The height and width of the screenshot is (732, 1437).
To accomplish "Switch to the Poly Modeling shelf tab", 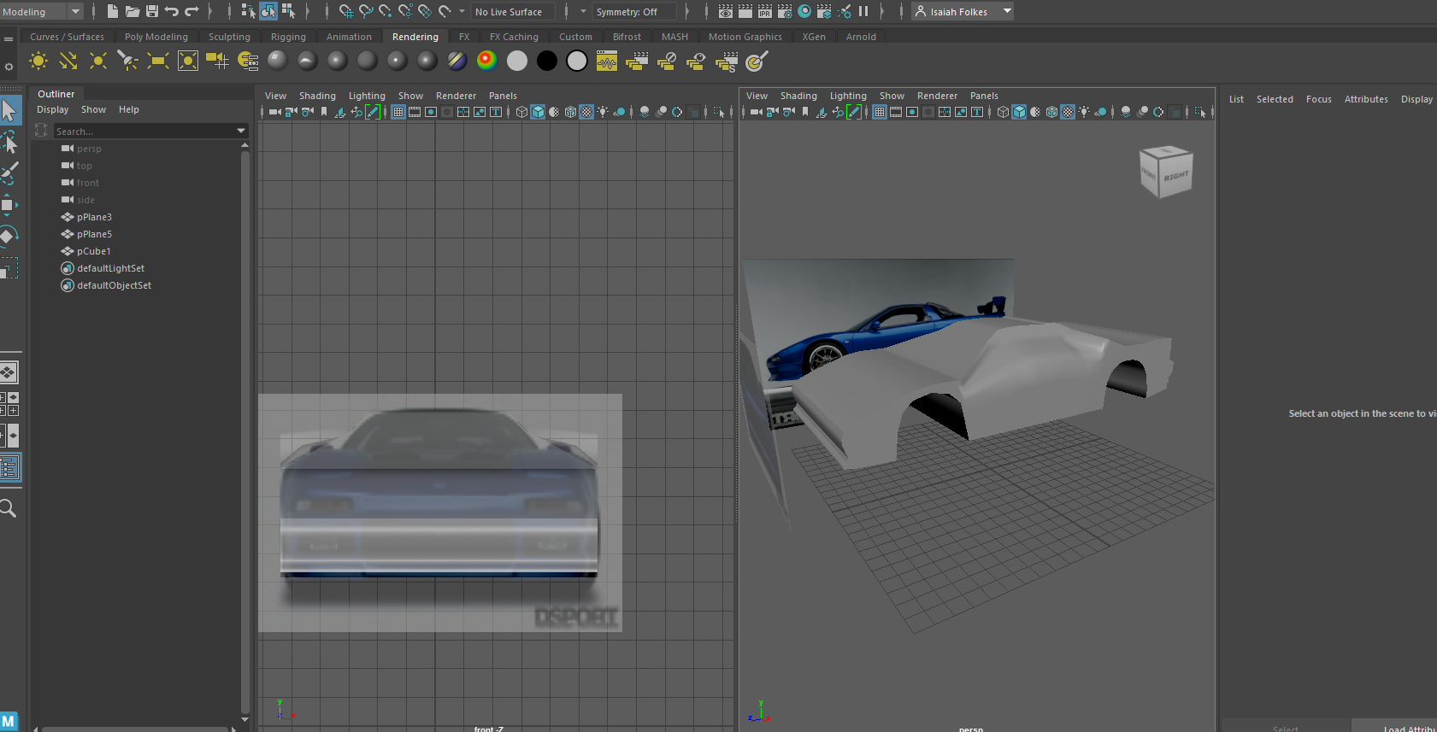I will click(156, 37).
